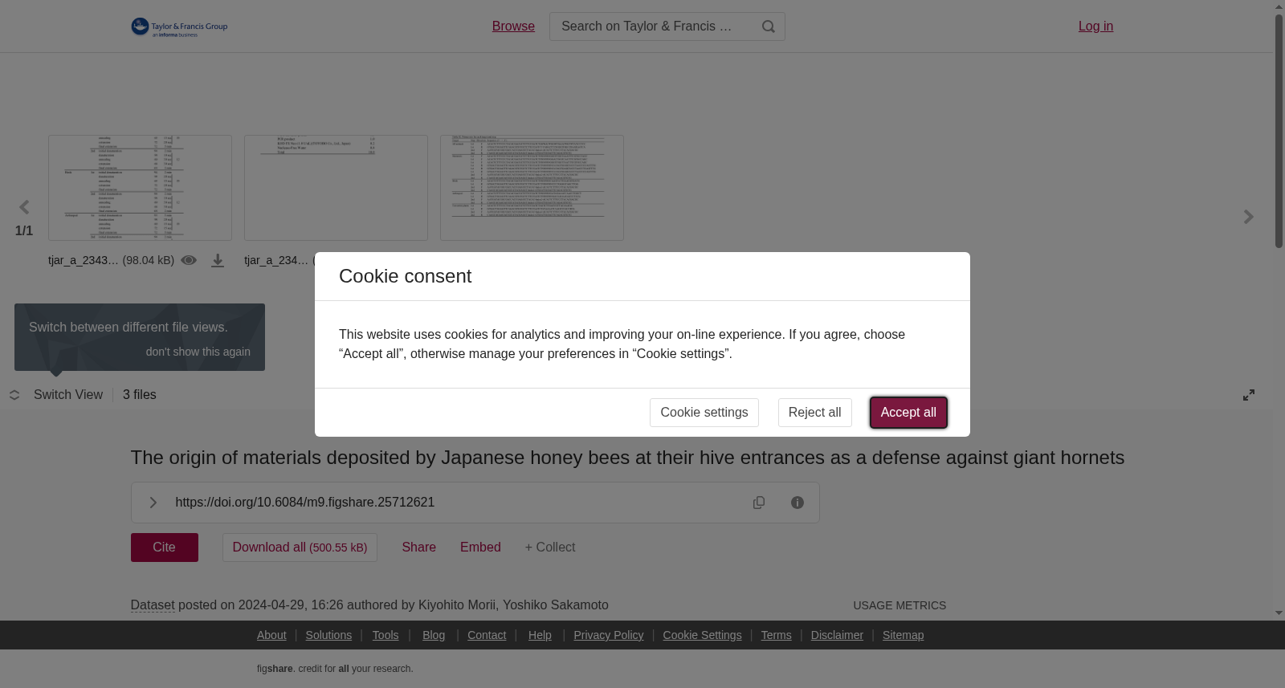Image resolution: width=1285 pixels, height=688 pixels.
Task: Open footer Solutions link
Action: pyautogui.click(x=328, y=635)
